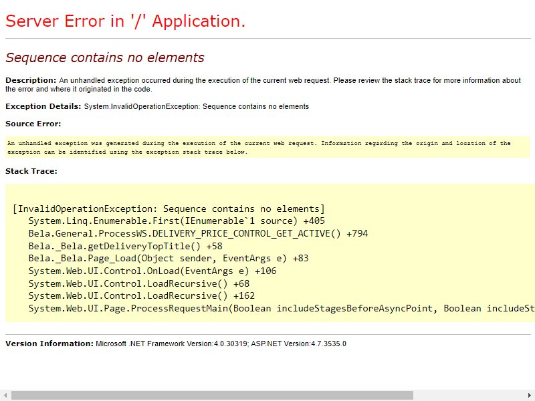Click the 'Stack Trace:' label
Screen dimensions: 535x401
click(x=31, y=171)
